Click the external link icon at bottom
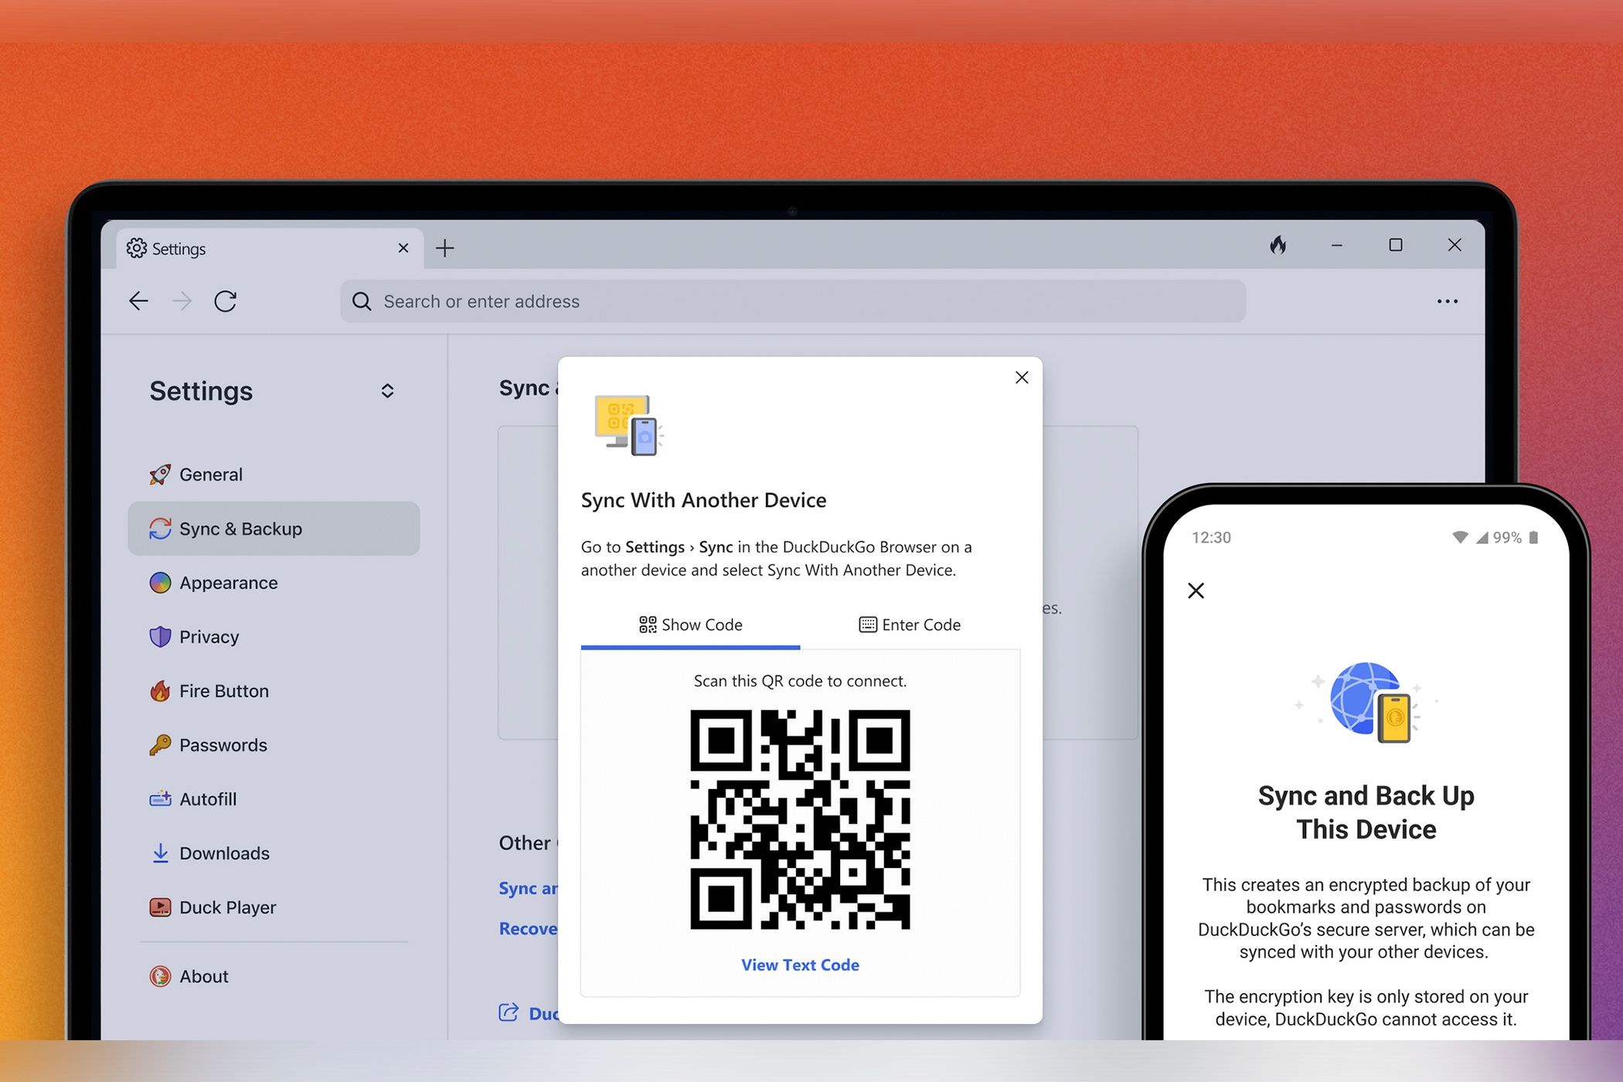This screenshot has width=1623, height=1082. [509, 1012]
